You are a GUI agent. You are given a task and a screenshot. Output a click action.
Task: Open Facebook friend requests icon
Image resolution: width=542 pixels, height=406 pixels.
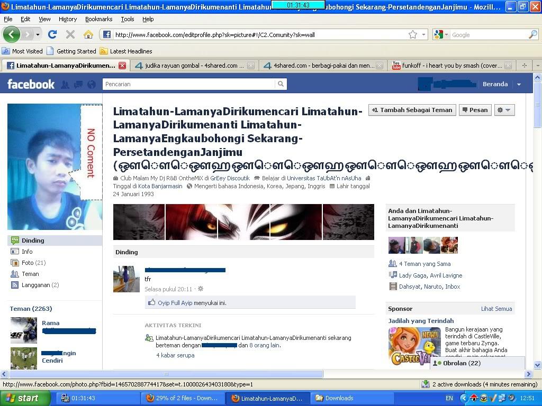[65, 85]
